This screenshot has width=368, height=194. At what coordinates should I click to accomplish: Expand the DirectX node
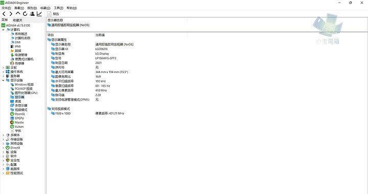[3, 148]
